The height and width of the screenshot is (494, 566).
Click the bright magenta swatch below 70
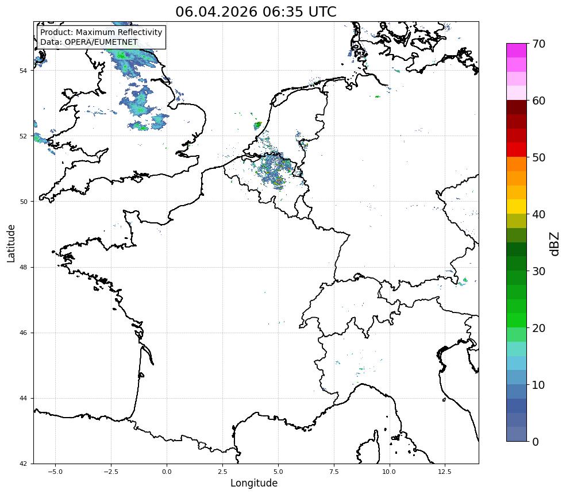[x=517, y=51]
